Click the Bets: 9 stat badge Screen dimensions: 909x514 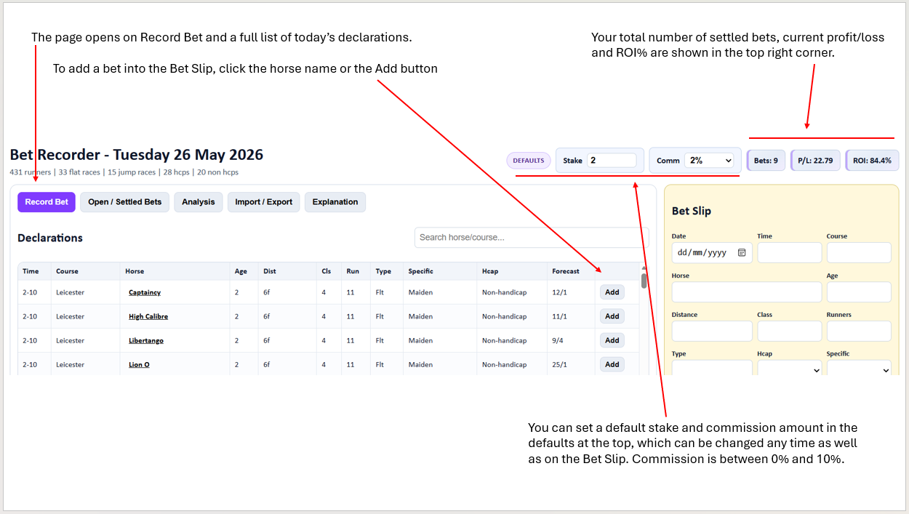(x=766, y=161)
